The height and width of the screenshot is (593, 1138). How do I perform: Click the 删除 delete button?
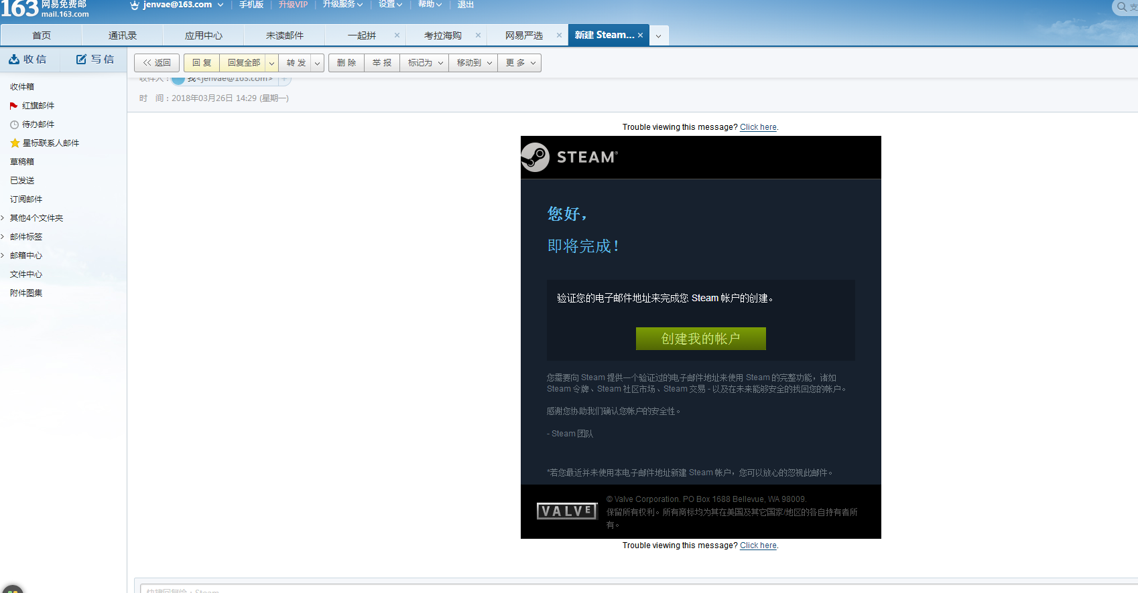pos(346,63)
